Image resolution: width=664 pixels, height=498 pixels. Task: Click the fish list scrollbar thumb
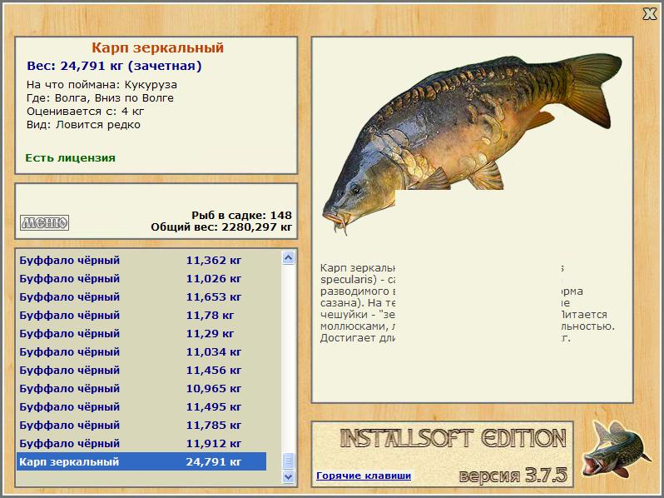pos(289,461)
